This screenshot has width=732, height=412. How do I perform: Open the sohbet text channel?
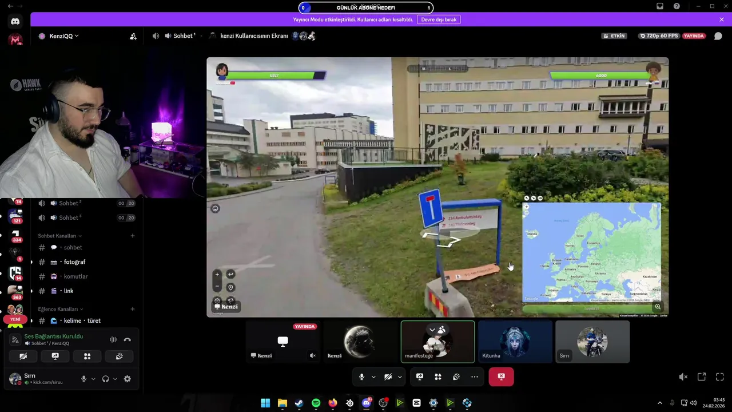coord(86,248)
